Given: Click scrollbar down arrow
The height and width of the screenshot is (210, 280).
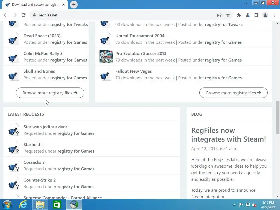Looking at the screenshot, I should click(278, 197).
